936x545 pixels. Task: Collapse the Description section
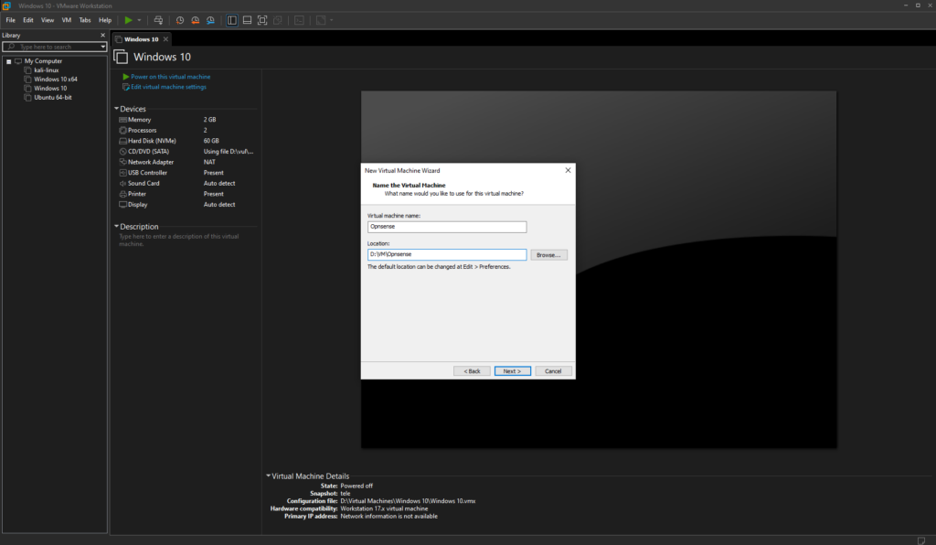click(x=116, y=226)
